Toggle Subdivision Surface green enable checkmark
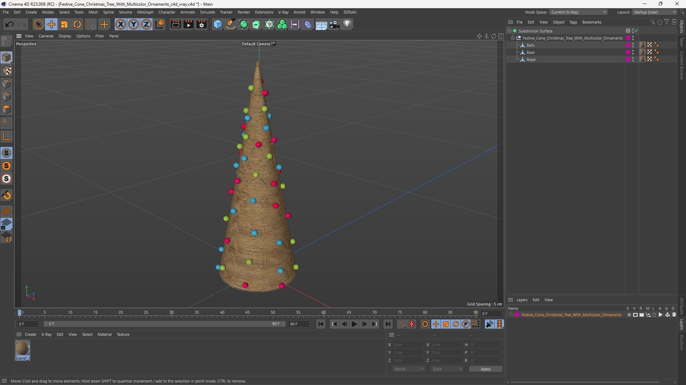 637,31
